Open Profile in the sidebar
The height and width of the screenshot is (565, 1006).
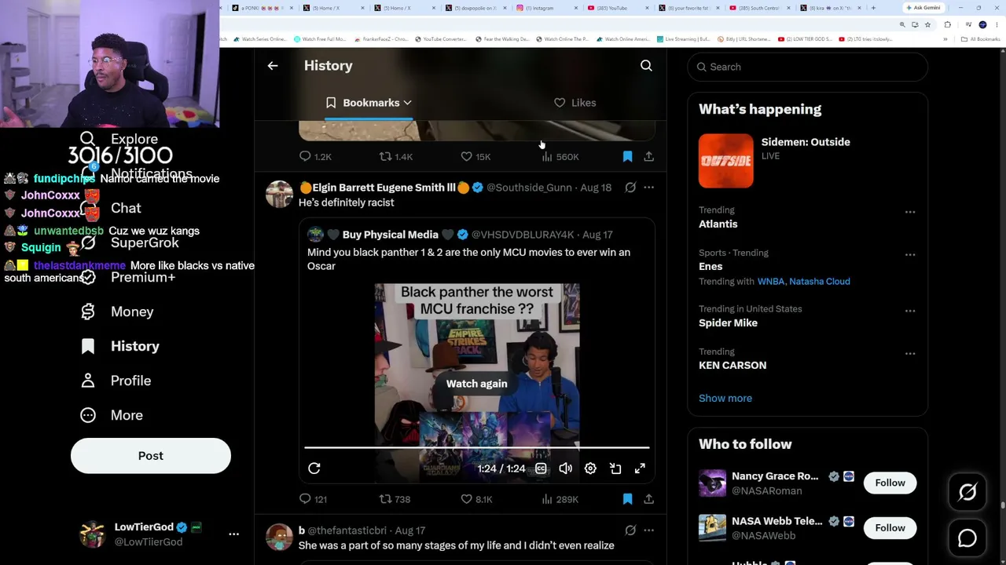[116, 381]
